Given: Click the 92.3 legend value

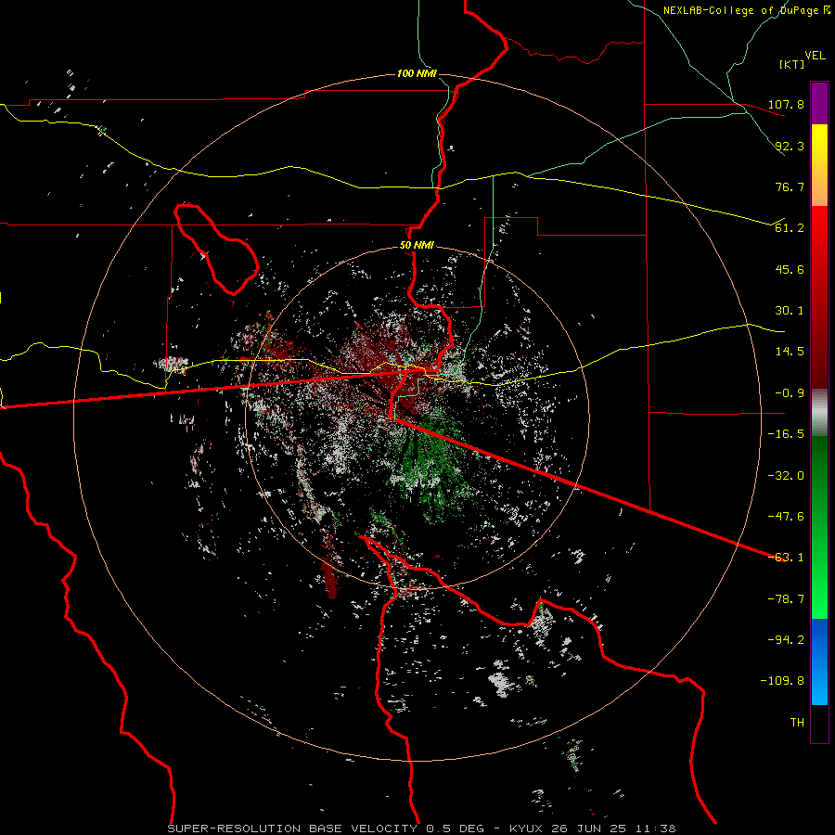Looking at the screenshot, I should point(790,146).
